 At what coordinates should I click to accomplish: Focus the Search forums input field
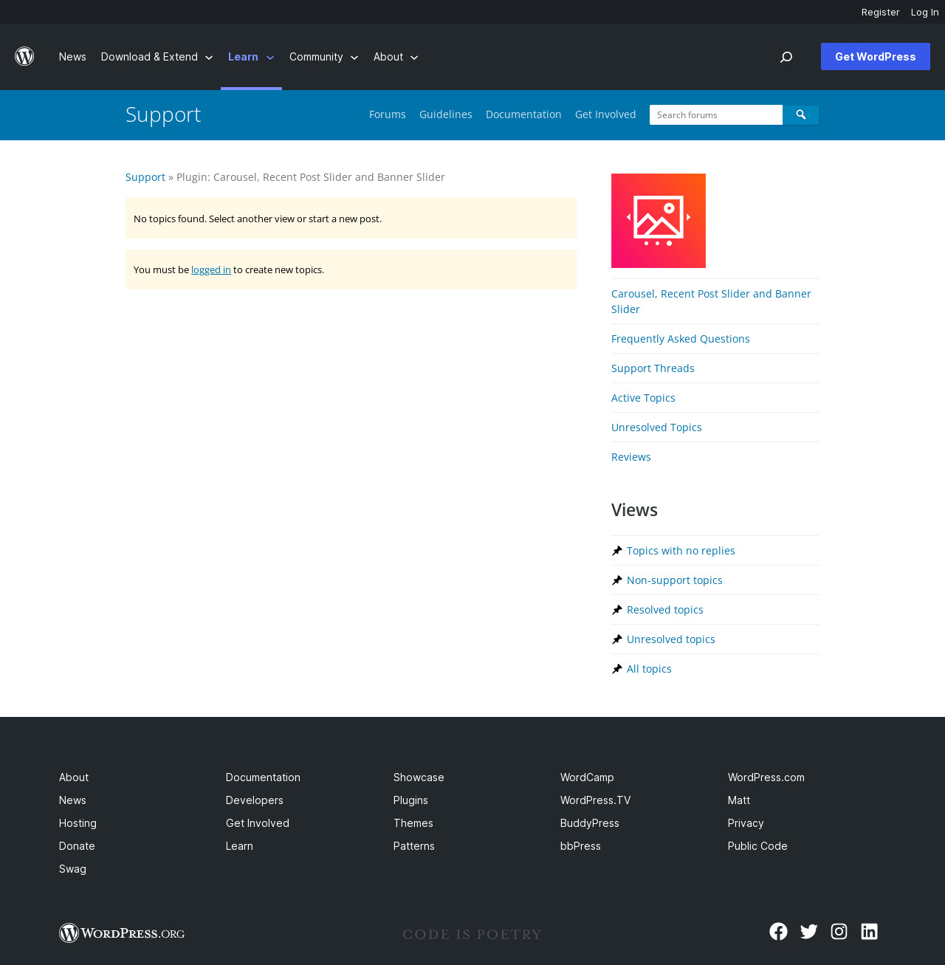tap(716, 114)
